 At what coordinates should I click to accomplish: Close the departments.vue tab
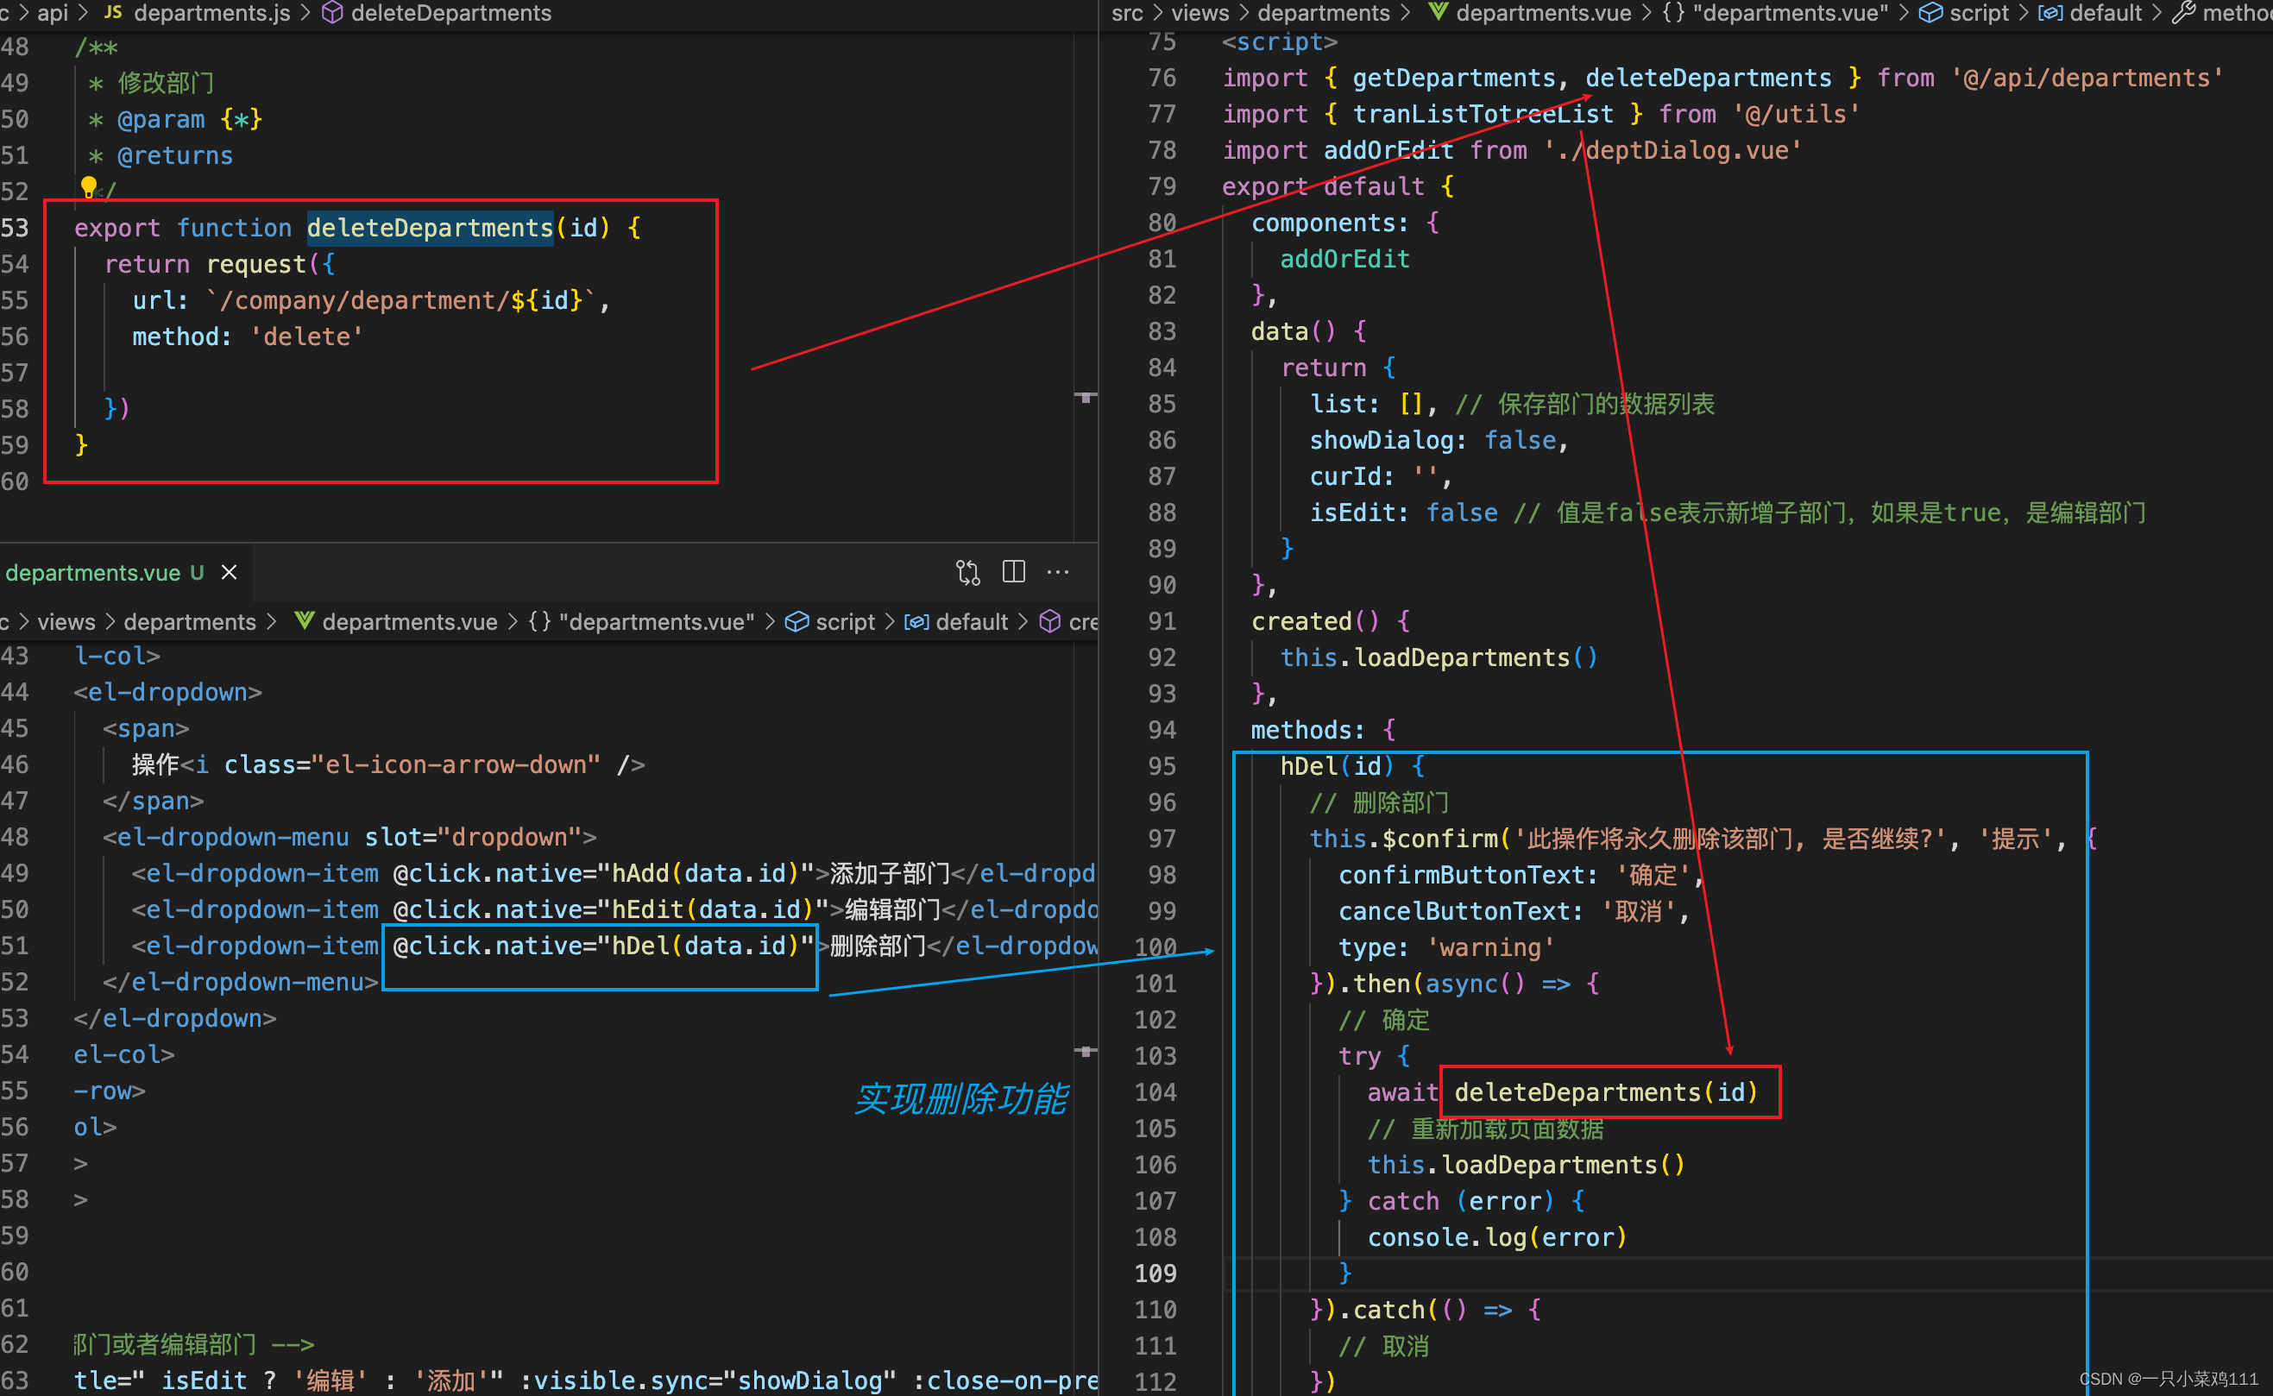pos(229,572)
